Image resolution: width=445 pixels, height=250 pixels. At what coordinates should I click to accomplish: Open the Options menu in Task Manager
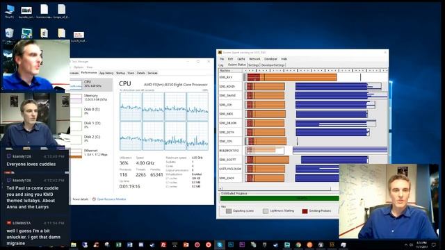pos(79,67)
